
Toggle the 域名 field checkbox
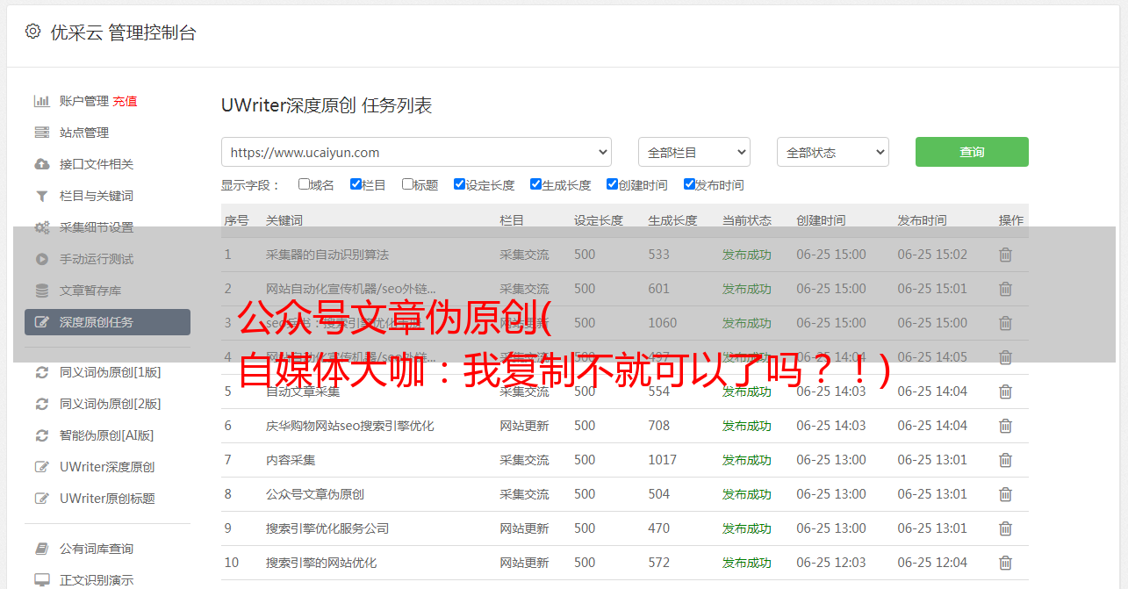[304, 184]
